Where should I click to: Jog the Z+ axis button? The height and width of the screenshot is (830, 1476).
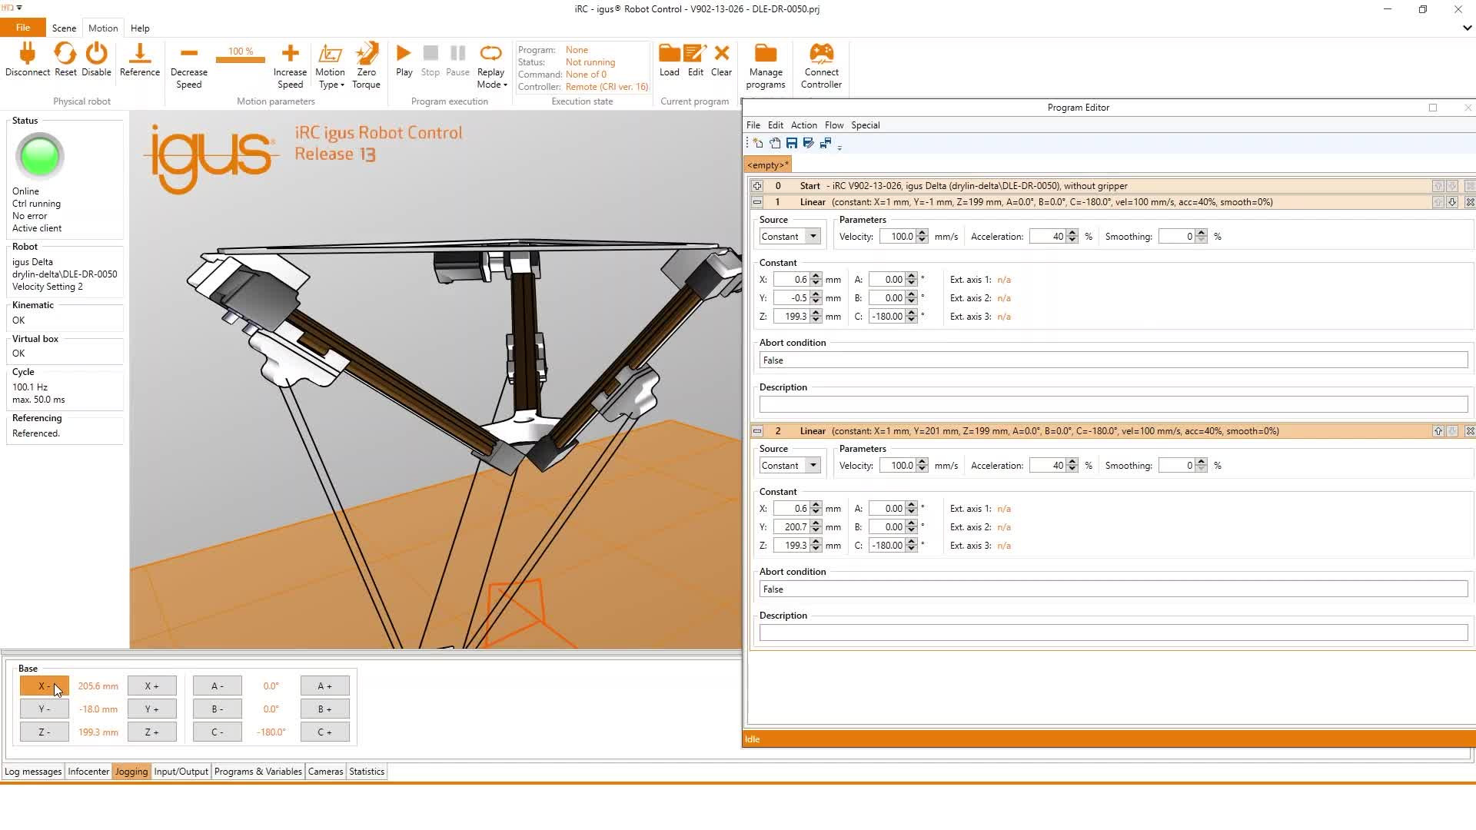tap(152, 732)
